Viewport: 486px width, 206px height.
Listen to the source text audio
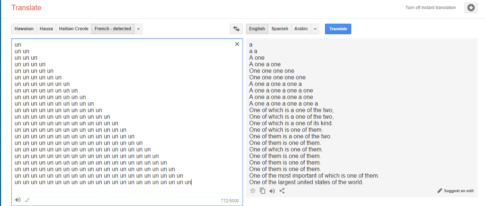[x=18, y=200]
